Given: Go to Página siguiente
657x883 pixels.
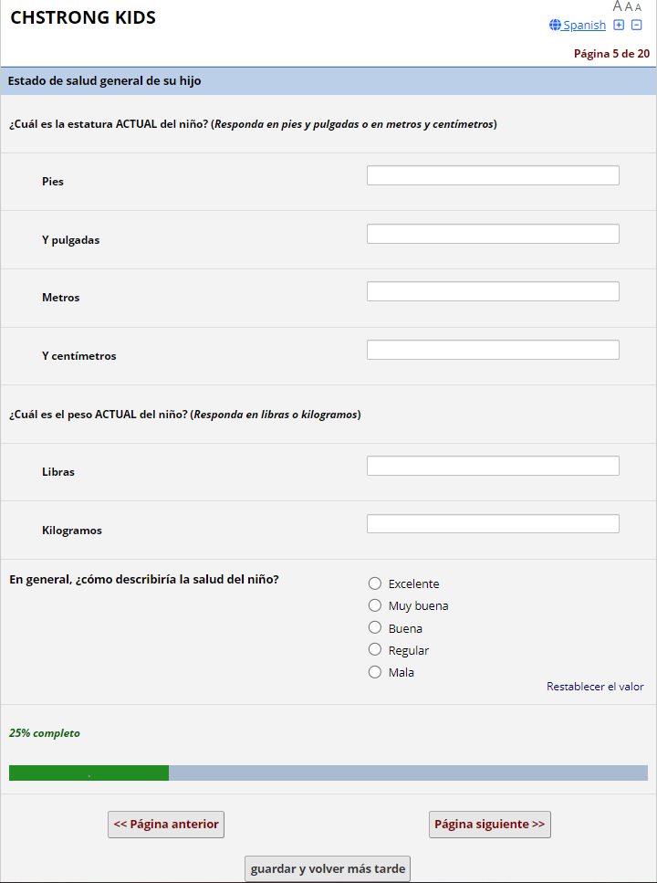Looking at the screenshot, I should [x=489, y=825].
